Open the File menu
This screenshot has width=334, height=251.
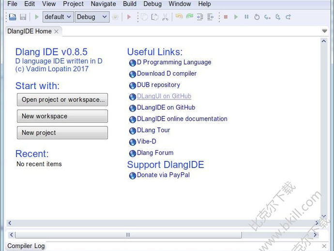point(13,4)
